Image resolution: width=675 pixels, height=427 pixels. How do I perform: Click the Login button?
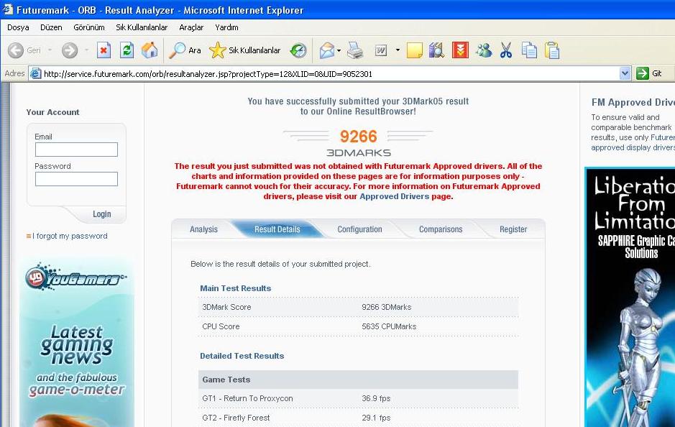pos(101,214)
